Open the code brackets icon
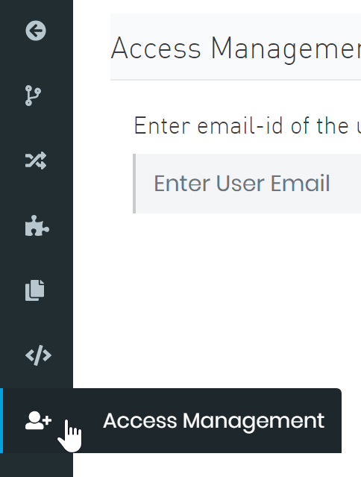The width and height of the screenshot is (361, 477). click(x=38, y=355)
